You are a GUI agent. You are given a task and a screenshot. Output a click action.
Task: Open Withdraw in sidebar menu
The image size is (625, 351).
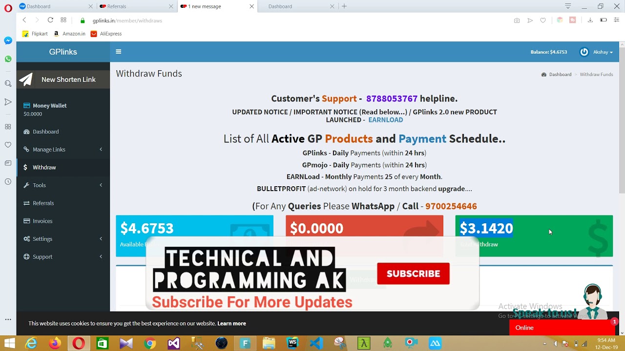pos(63,167)
